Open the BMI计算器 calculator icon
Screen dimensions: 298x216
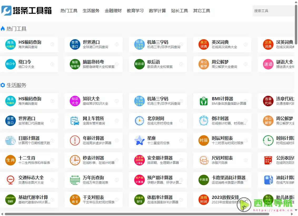[x=203, y=101]
